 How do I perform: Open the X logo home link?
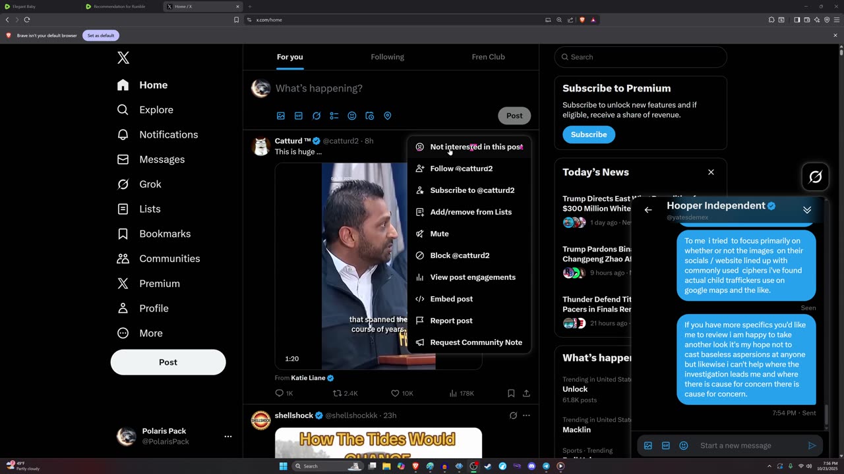click(x=123, y=58)
